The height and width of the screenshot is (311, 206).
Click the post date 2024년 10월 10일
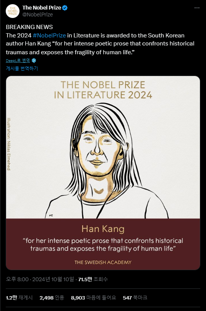point(53,279)
